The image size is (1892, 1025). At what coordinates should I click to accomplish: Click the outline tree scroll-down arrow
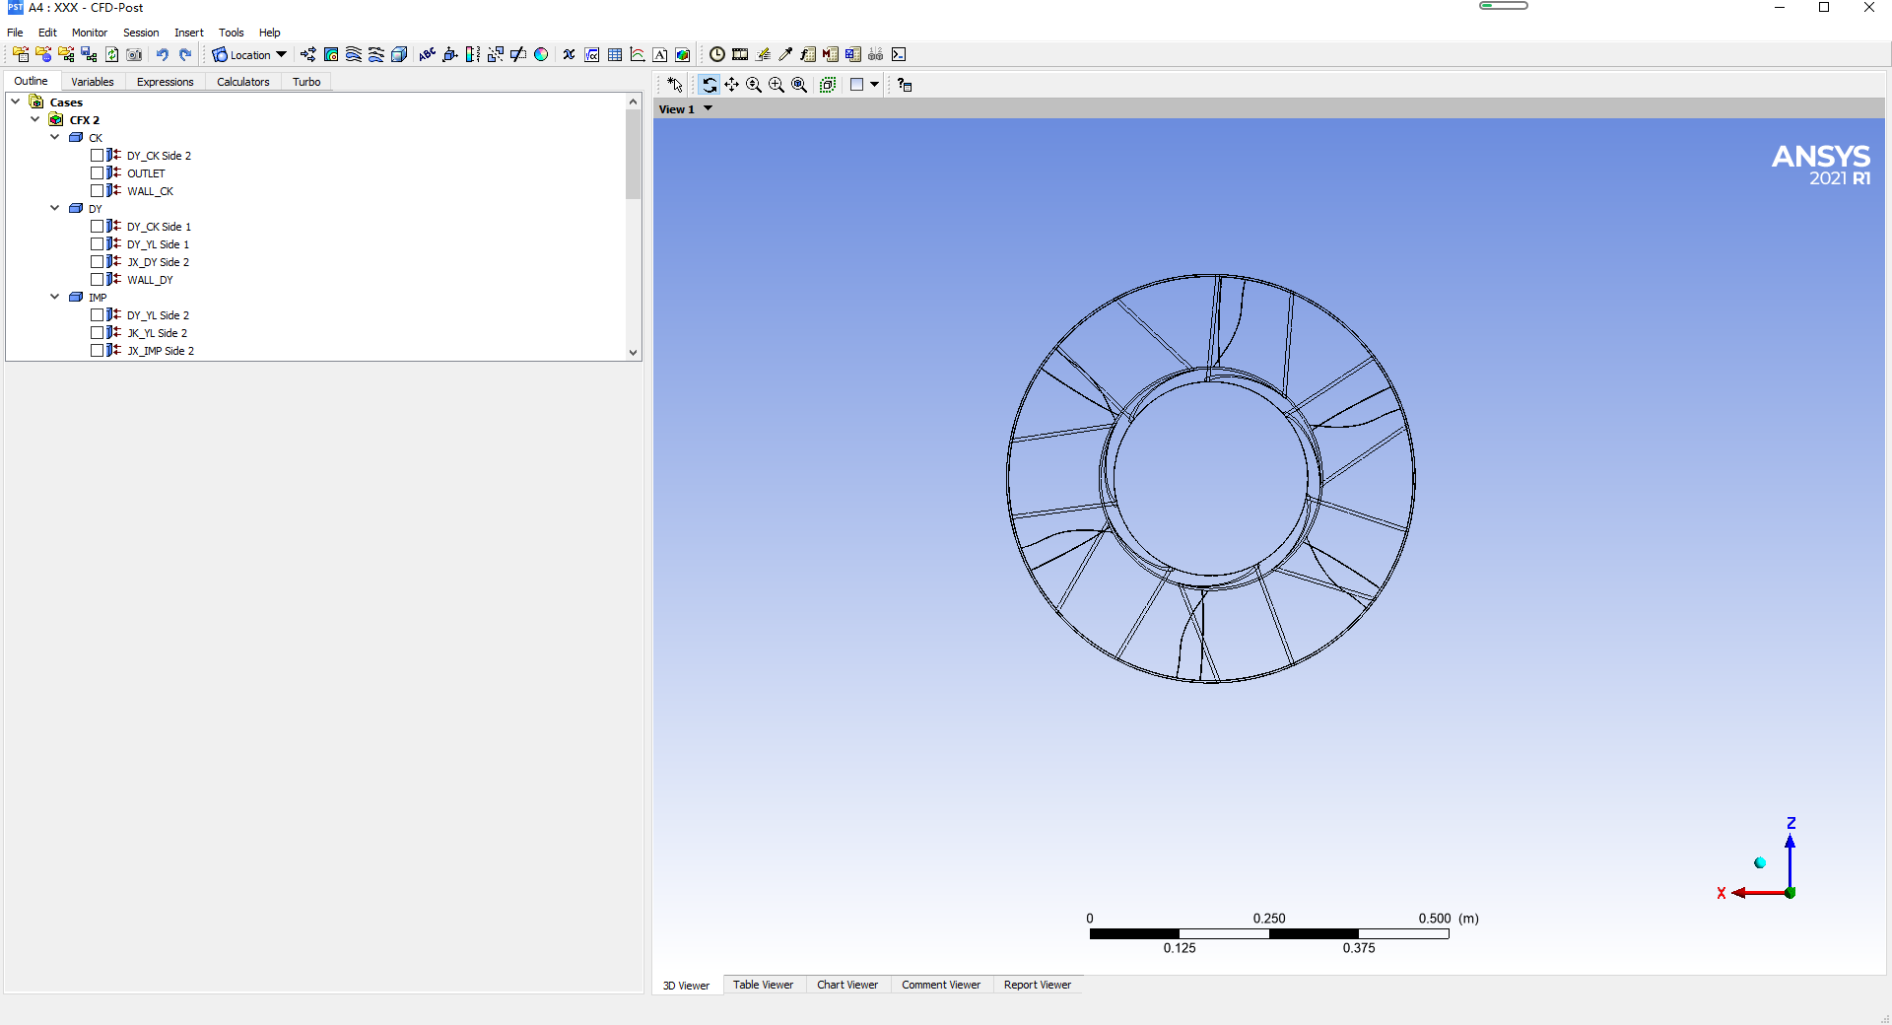pos(633,352)
